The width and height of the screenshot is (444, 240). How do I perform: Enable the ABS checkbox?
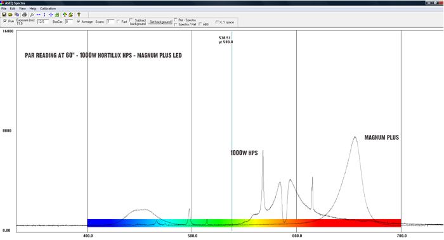(x=200, y=24)
